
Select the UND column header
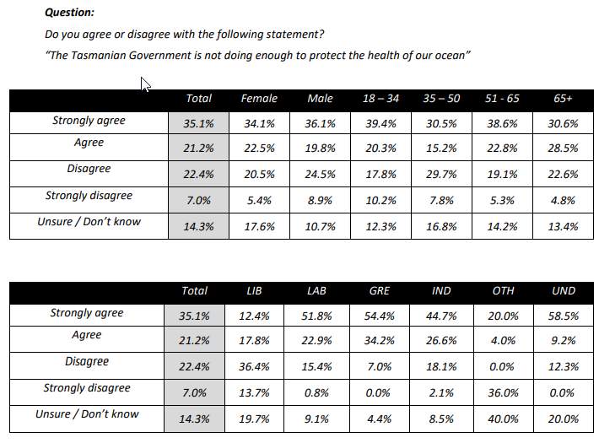click(x=564, y=291)
